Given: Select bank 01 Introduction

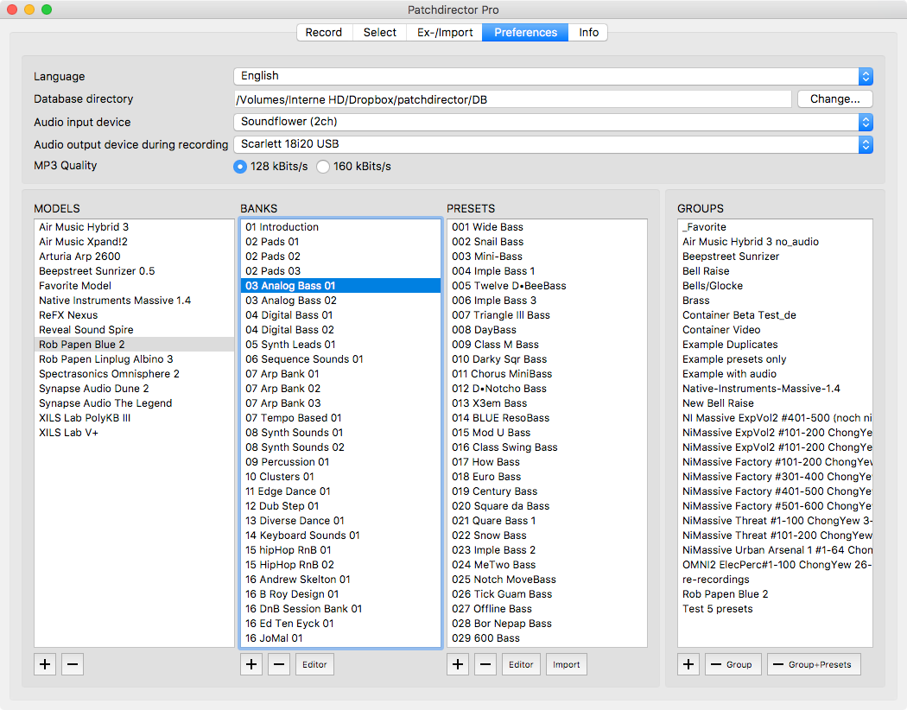Looking at the screenshot, I should coord(340,227).
